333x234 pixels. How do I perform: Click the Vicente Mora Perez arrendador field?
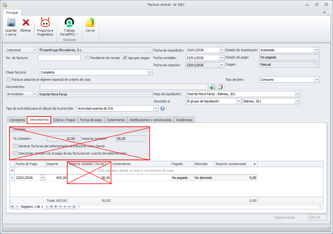click(96, 94)
